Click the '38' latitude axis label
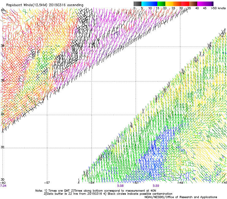Screen dimensions: 227x199 click(x=2, y=46)
